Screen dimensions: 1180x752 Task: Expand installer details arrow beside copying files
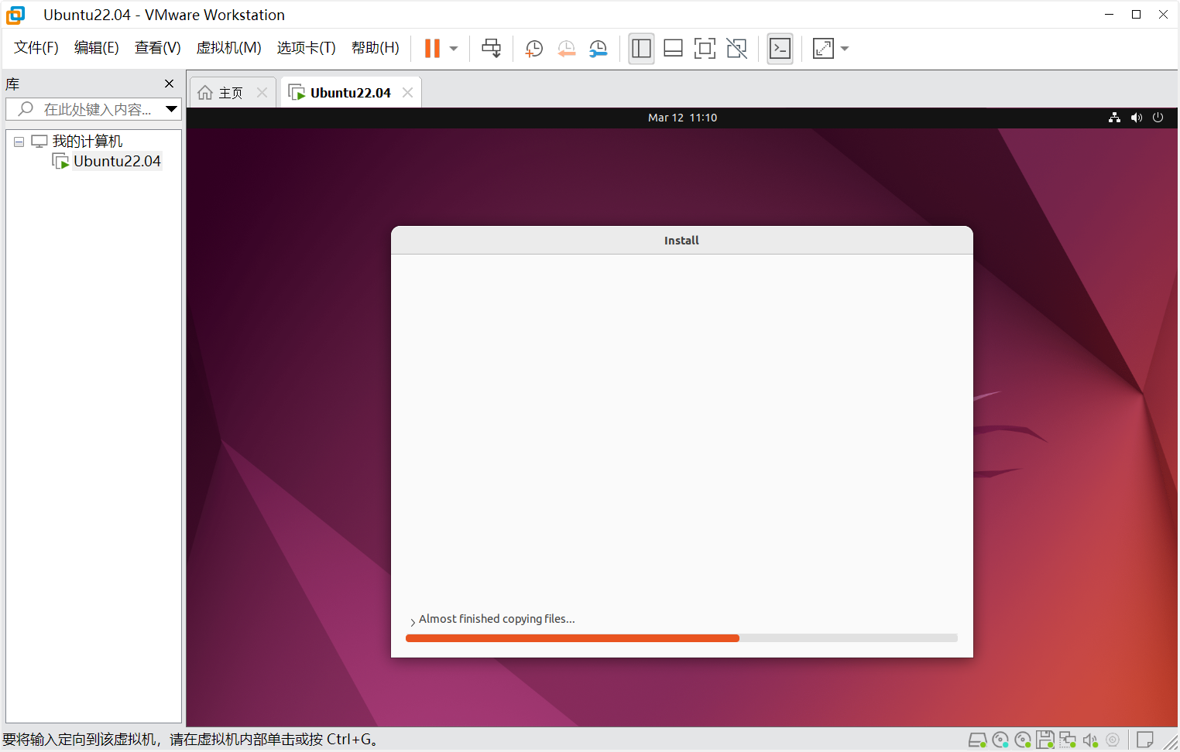coord(413,621)
